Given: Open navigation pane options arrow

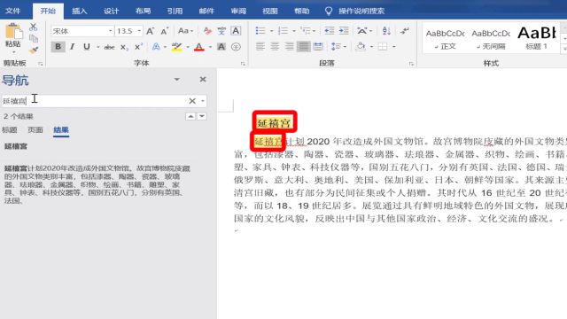Looking at the screenshot, I should coord(177,79).
